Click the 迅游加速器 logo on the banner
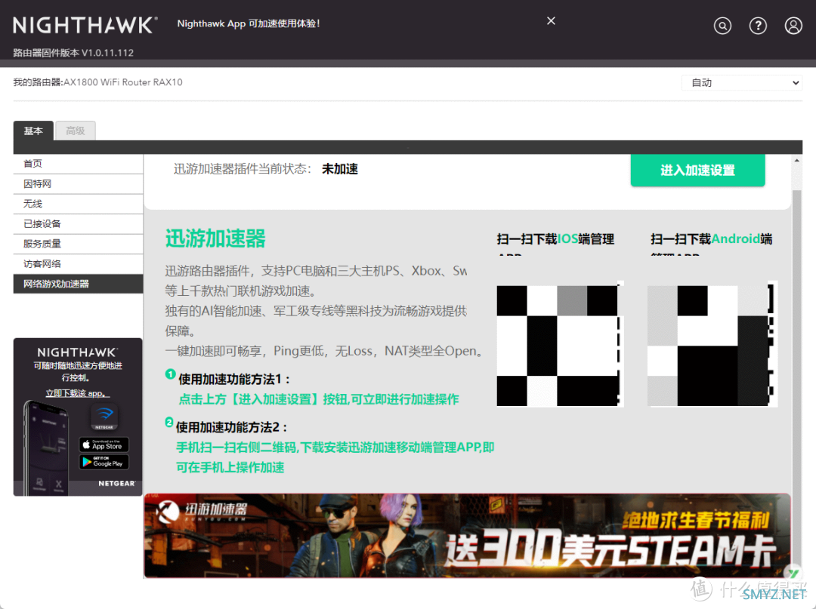 pos(202,512)
